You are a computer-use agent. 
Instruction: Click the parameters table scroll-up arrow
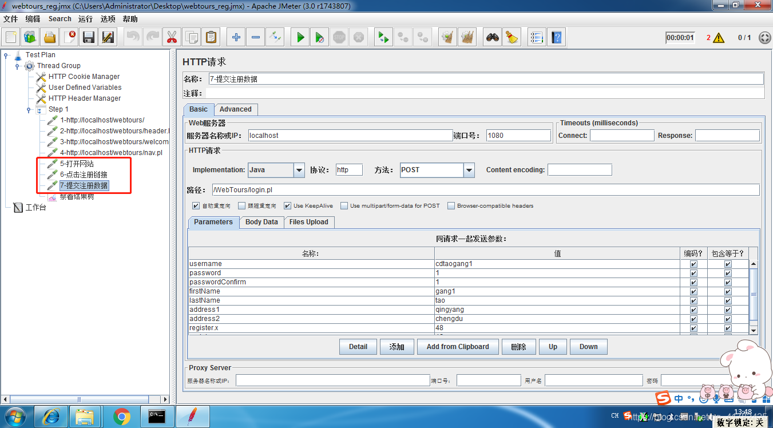(x=754, y=264)
